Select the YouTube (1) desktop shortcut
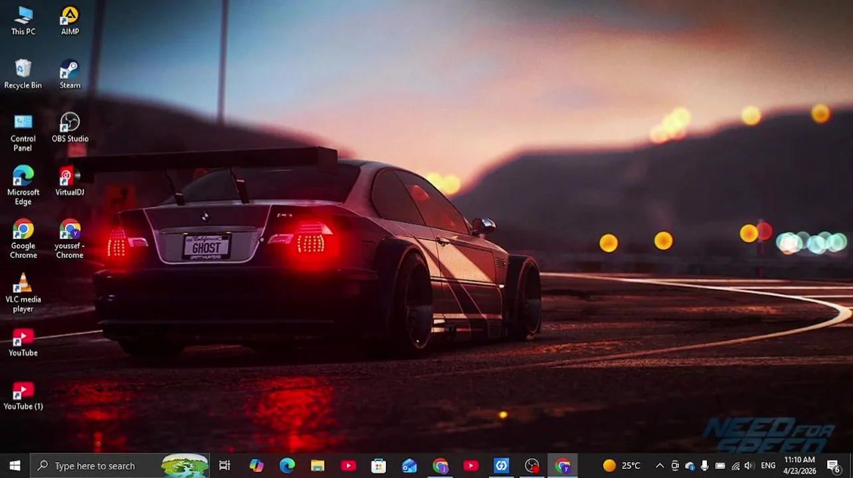Image resolution: width=853 pixels, height=478 pixels. click(x=23, y=396)
